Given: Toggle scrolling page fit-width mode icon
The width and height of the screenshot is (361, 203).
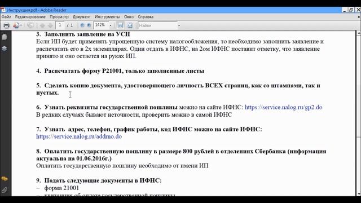Looking at the screenshot, I should (120, 25).
